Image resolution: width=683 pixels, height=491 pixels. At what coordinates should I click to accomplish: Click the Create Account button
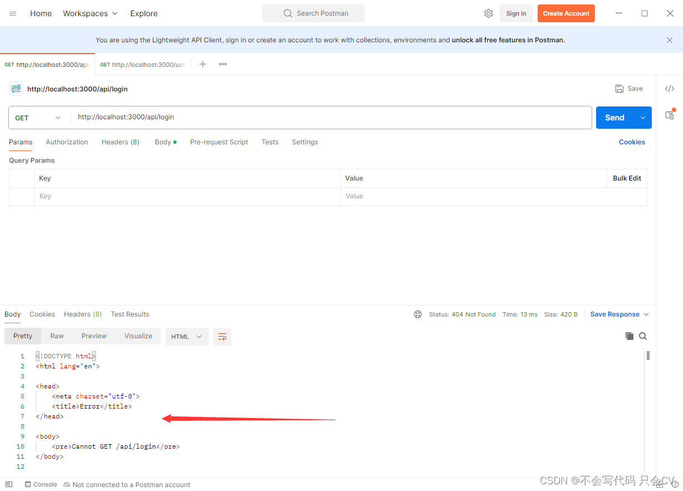tap(566, 13)
